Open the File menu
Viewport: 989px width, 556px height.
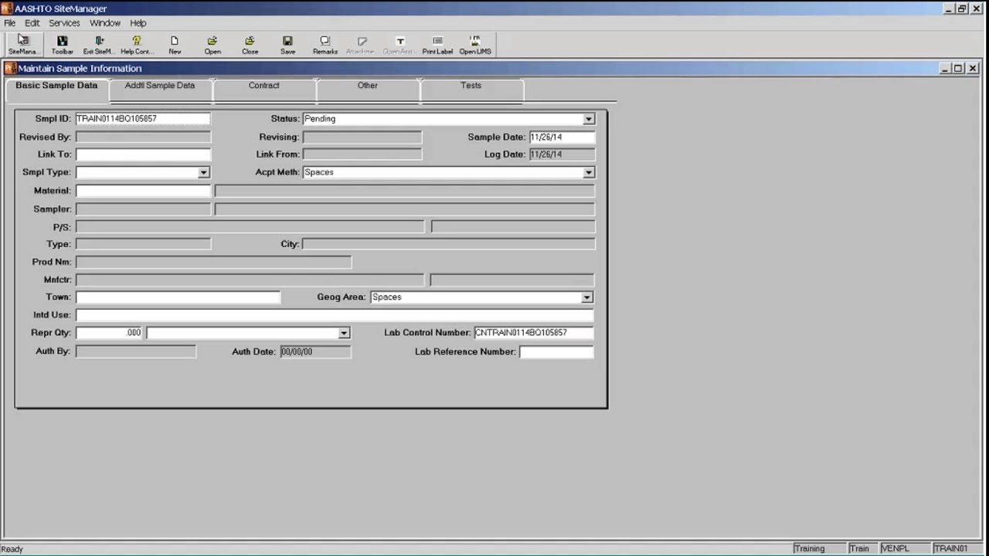click(9, 23)
